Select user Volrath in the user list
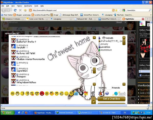 [109, 38]
